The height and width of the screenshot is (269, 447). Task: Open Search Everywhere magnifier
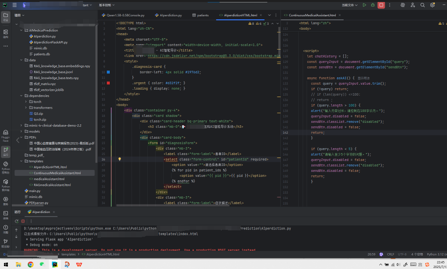422,5
